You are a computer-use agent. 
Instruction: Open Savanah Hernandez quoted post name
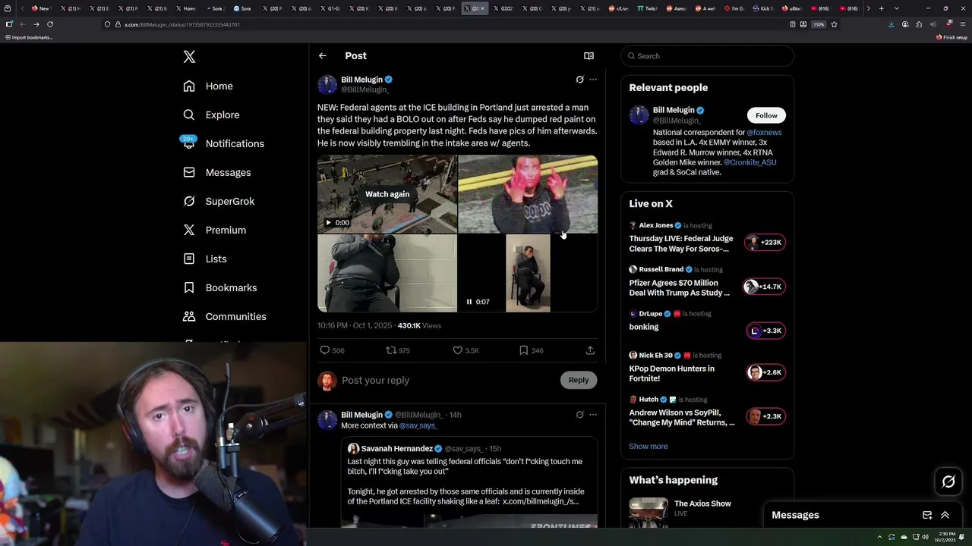(x=396, y=449)
